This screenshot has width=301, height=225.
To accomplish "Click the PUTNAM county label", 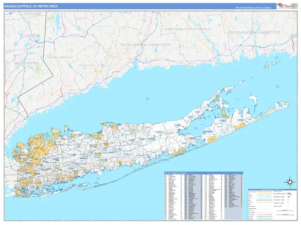I will [33, 36].
